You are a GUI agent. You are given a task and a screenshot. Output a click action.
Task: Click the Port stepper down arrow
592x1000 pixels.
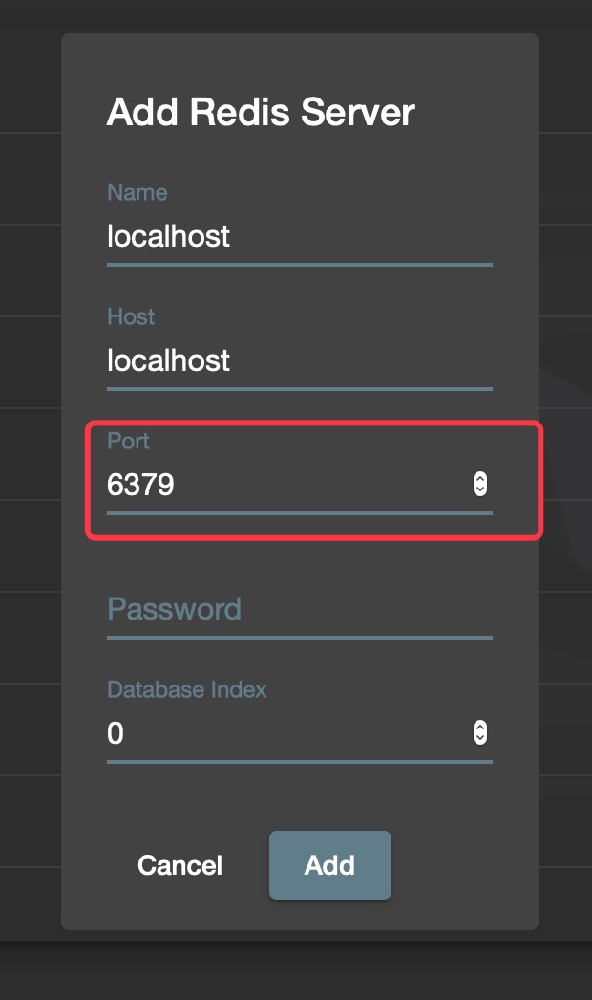[480, 490]
